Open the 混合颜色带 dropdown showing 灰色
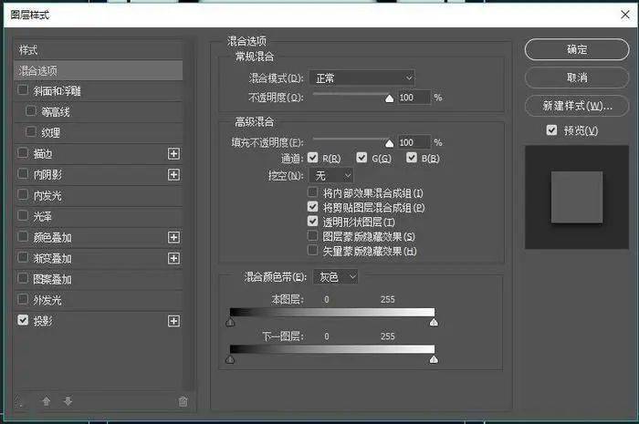 [x=335, y=277]
